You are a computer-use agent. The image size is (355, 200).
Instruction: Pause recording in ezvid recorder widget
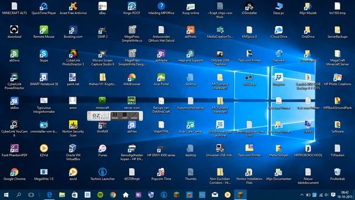pos(115,116)
